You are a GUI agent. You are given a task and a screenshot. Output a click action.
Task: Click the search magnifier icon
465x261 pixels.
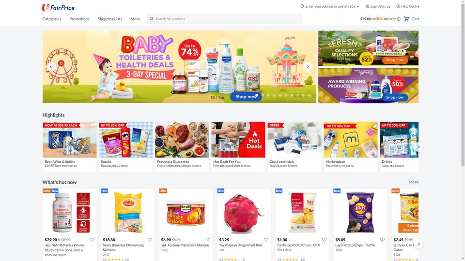click(x=152, y=19)
